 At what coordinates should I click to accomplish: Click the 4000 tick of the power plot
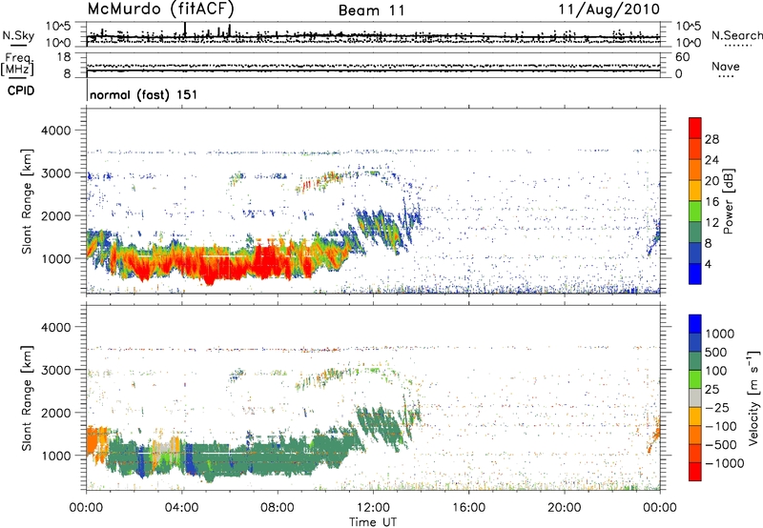(55, 131)
